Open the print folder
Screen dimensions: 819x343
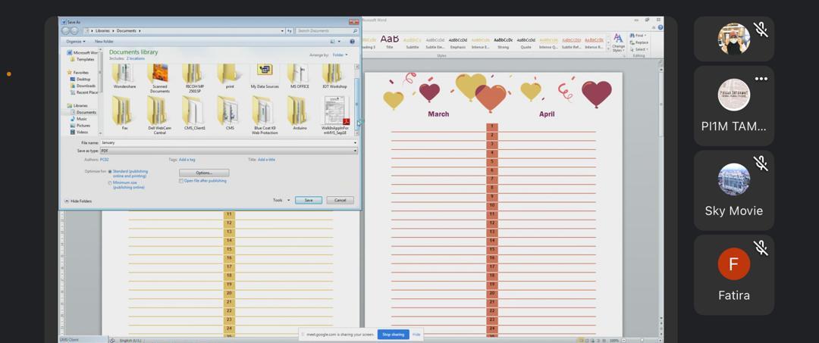click(229, 76)
